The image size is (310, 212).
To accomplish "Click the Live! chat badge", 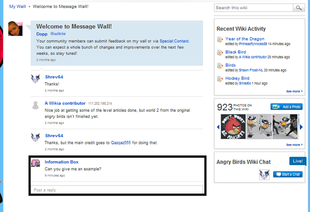I will [298, 161].
